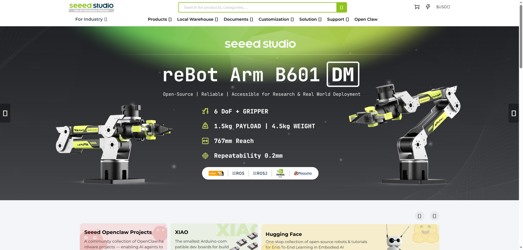
Task: Click the white Seeed Studio banner logo
Action: [x=260, y=44]
